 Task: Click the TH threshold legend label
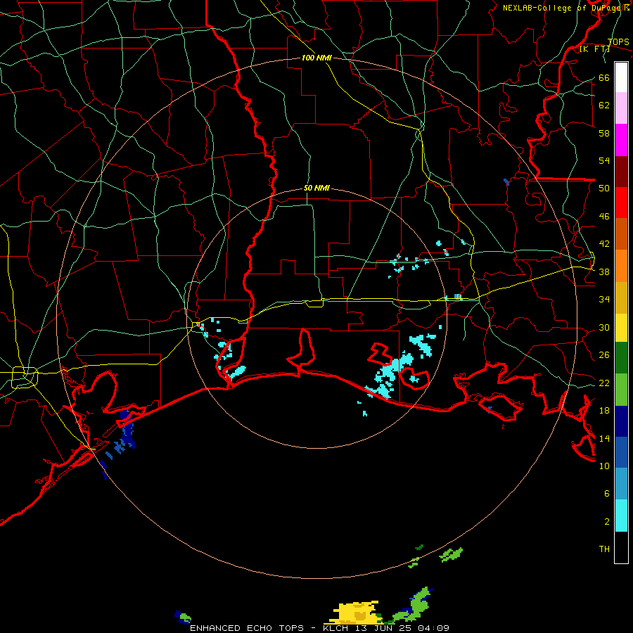point(604,549)
